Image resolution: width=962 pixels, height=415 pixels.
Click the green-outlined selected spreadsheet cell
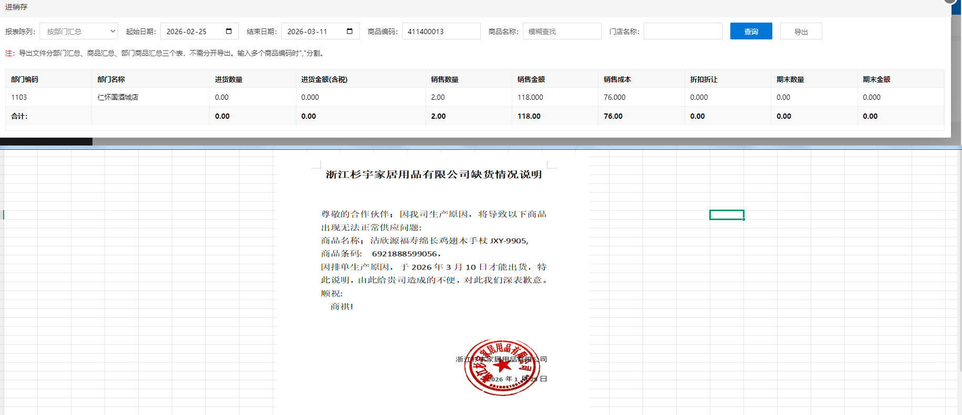(x=727, y=215)
